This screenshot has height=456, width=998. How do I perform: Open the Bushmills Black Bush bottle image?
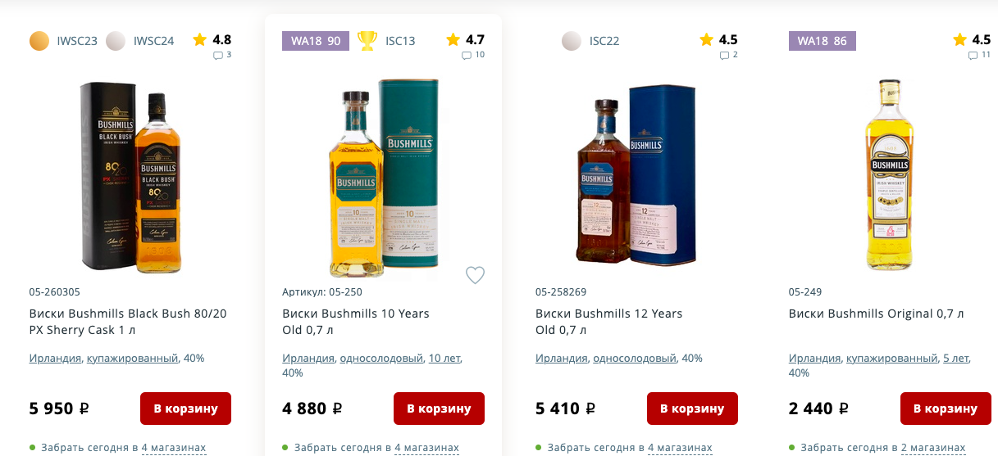pyautogui.click(x=130, y=176)
